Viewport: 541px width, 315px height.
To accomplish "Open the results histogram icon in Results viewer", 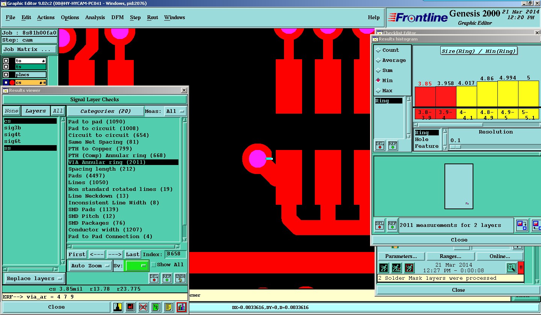I will click(x=181, y=307).
